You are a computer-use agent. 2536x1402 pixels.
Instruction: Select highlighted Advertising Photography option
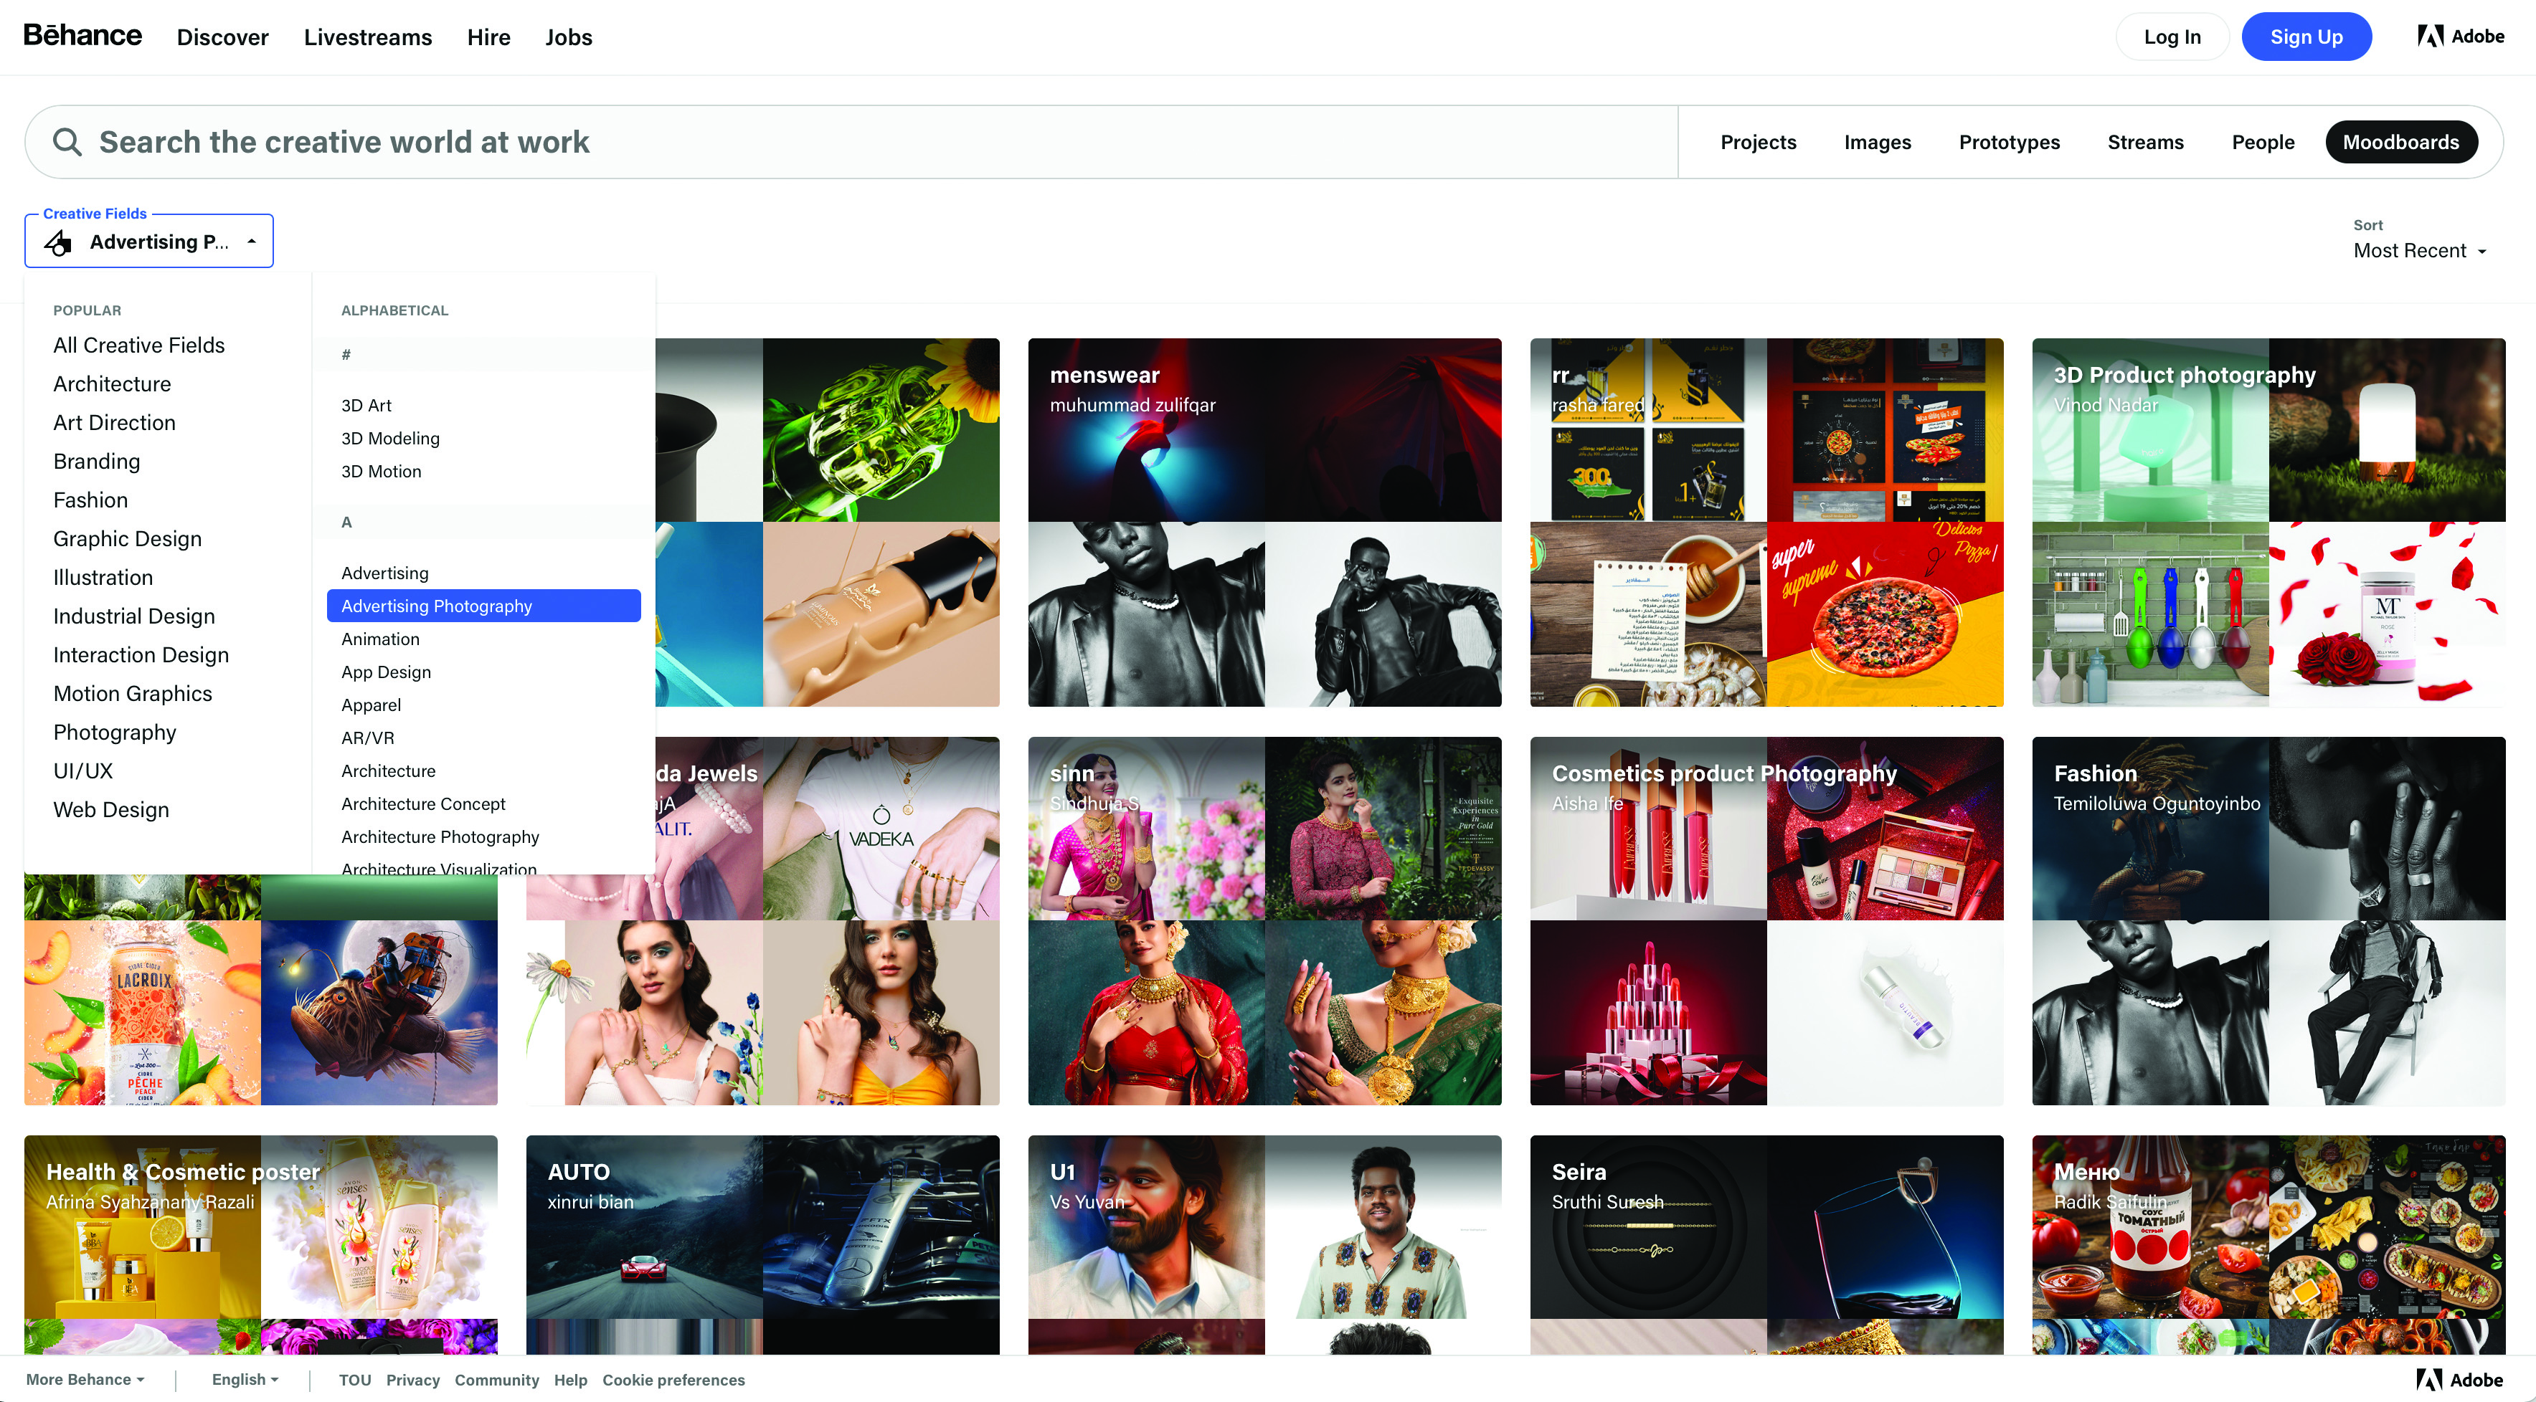click(x=483, y=606)
